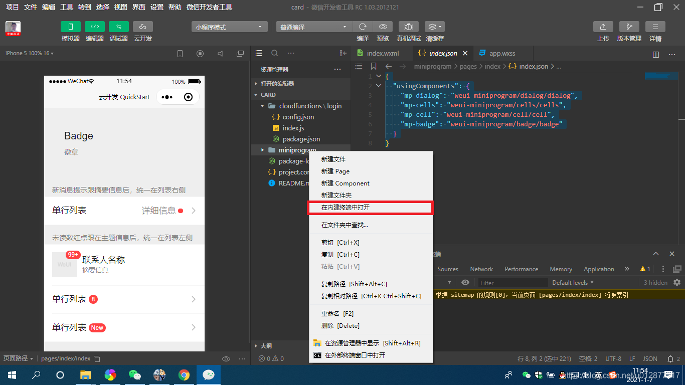The height and width of the screenshot is (385, 685).
Task: Click the simulator capsule menu dots
Action: (x=167, y=97)
